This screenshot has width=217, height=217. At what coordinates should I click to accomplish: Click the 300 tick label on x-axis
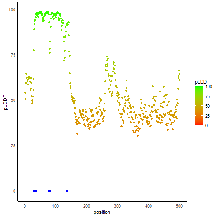pyautogui.click(x=117, y=206)
